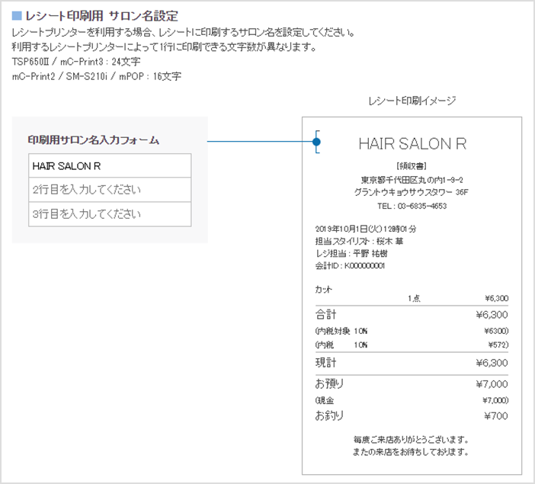Click the '1点' quantity on receipt
535x484 pixels.
(x=414, y=298)
